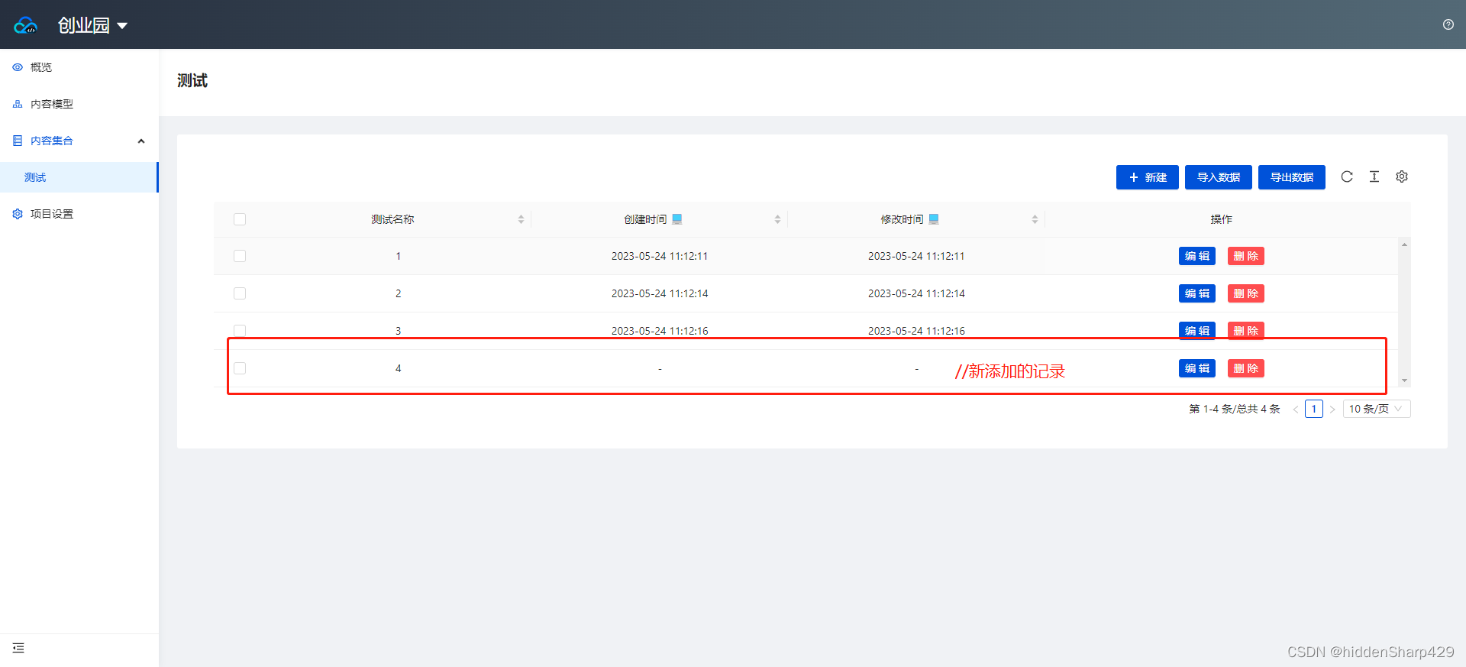Collapse the 内容集合 menu section
This screenshot has height=667, width=1466.
(79, 141)
